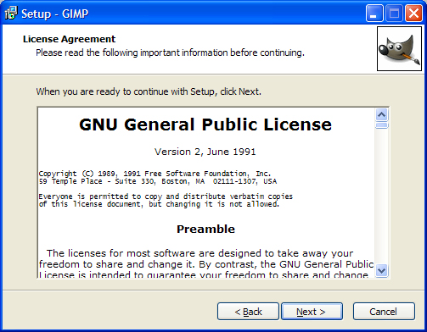Click the 'License Agreement' page title
Screen dimensions: 427x332
click(x=69, y=39)
